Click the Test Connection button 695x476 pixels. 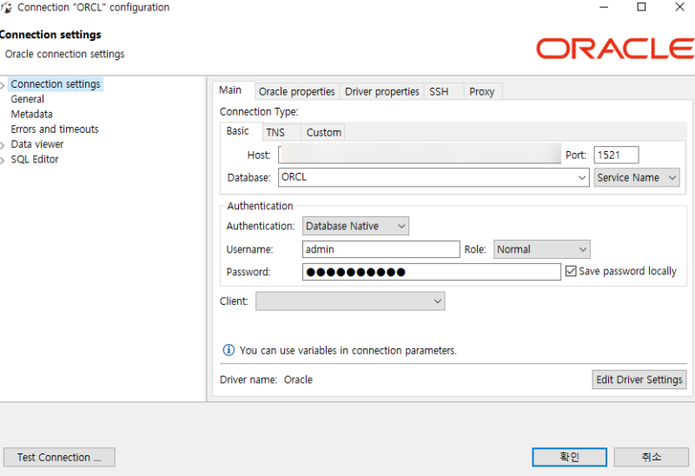[x=59, y=457]
